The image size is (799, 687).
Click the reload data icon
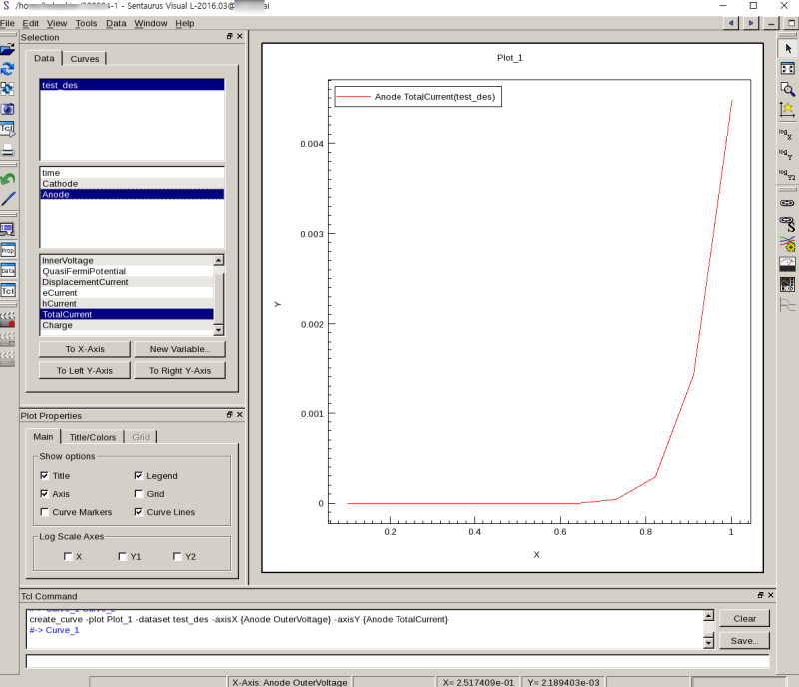8,68
